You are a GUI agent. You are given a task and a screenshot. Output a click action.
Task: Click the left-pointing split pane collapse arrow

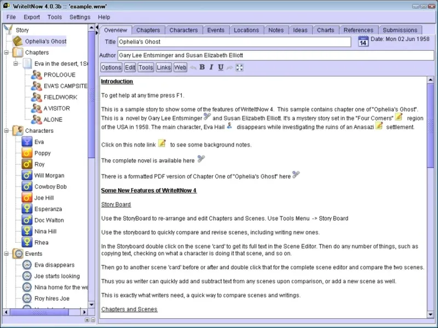click(97, 27)
